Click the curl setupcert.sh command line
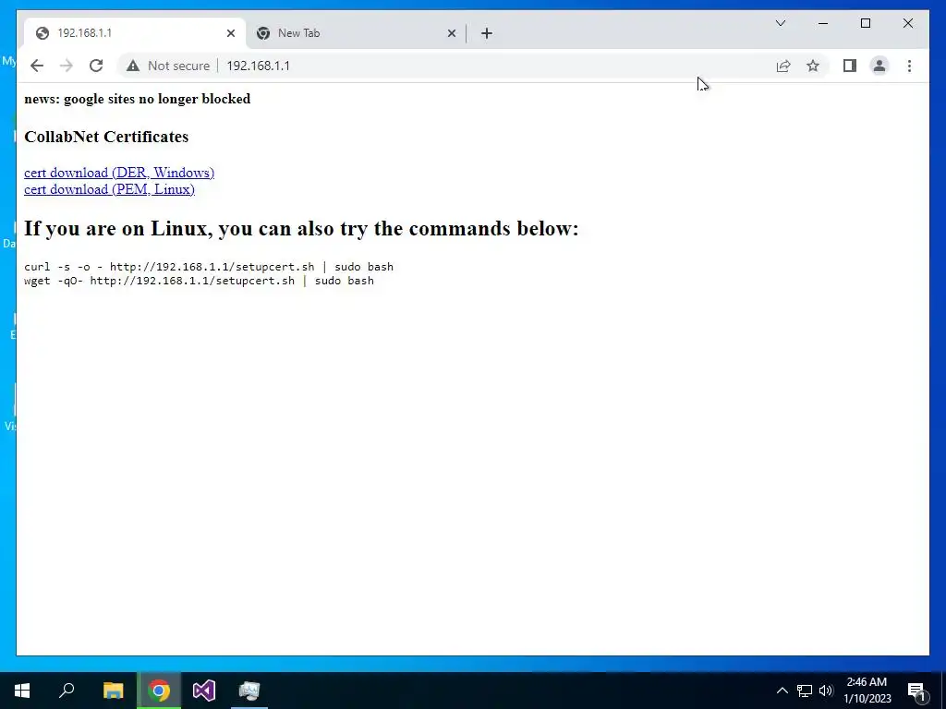The height and width of the screenshot is (709, 946). [209, 267]
